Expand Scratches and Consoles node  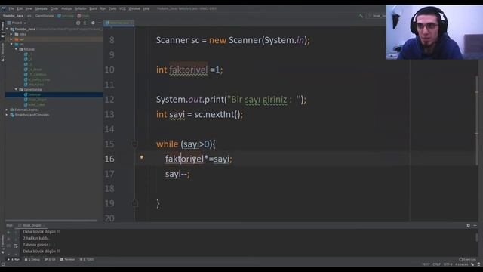coord(7,115)
